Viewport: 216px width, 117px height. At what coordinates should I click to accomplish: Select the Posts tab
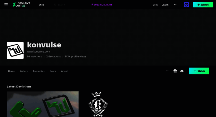pyautogui.click(x=53, y=71)
